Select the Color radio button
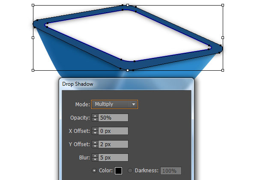257x180 pixels. pos(94,171)
